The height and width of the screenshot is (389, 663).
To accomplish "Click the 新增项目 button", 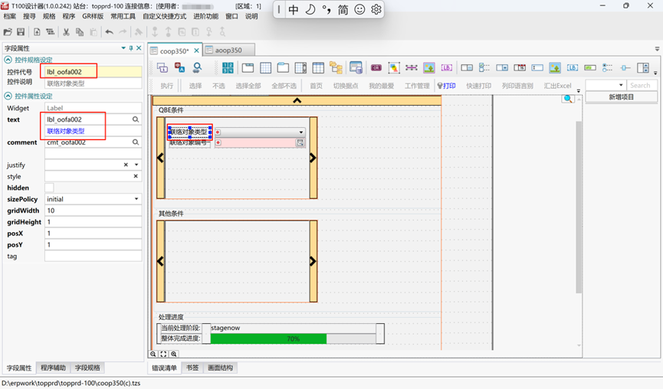I will click(x=621, y=97).
